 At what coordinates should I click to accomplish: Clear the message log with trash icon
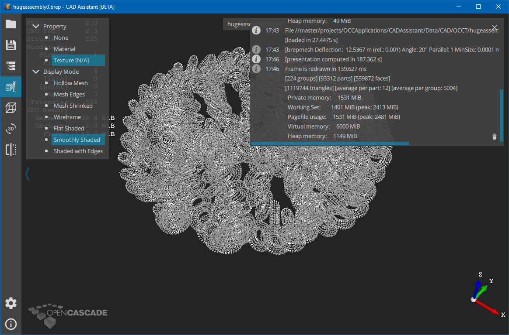coord(495,137)
